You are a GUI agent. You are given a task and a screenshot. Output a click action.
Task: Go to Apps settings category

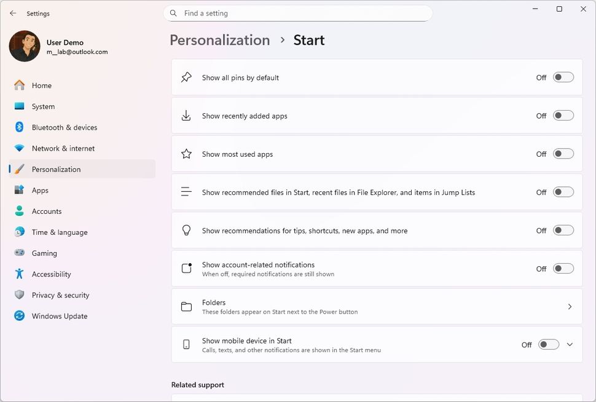click(40, 191)
